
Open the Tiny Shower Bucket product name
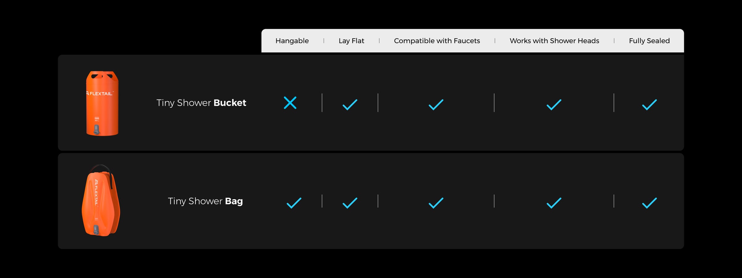pos(201,103)
